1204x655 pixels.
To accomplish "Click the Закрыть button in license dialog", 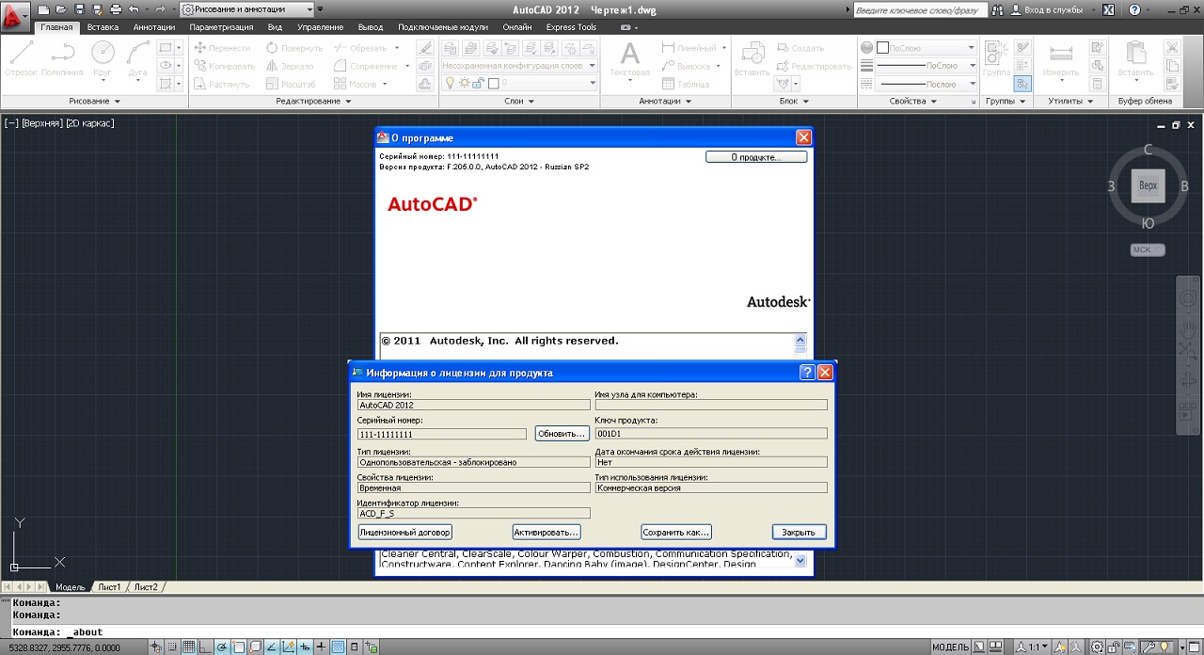I will [x=799, y=532].
